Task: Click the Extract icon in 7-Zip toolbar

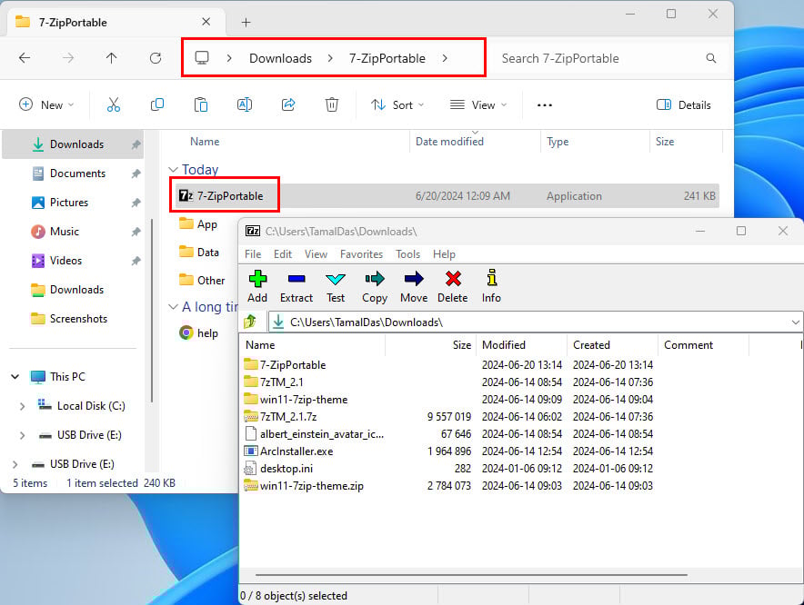Action: [296, 280]
